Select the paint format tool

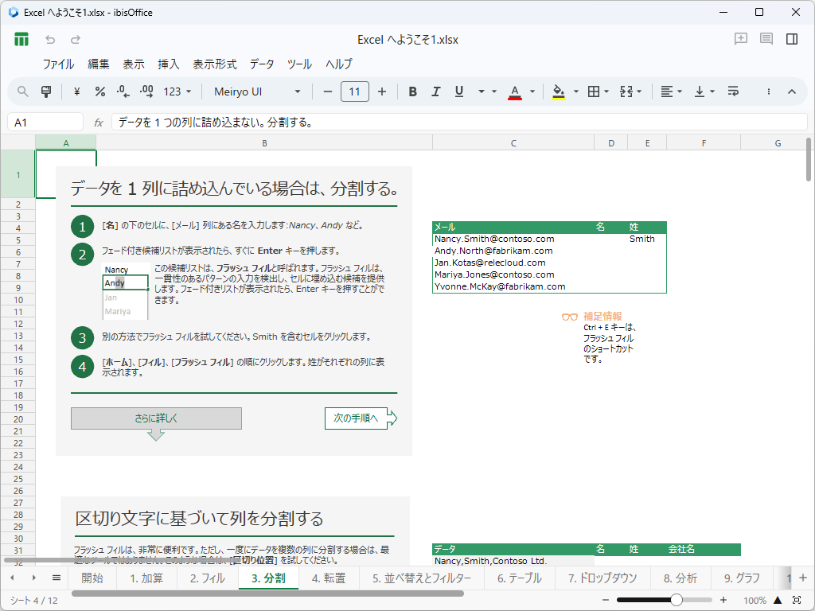coord(46,91)
